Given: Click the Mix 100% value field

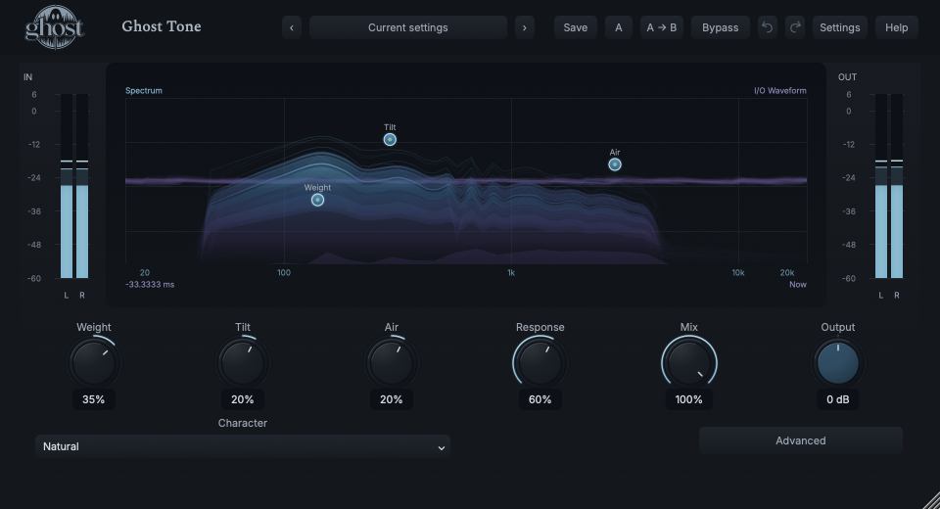Looking at the screenshot, I should coord(688,399).
